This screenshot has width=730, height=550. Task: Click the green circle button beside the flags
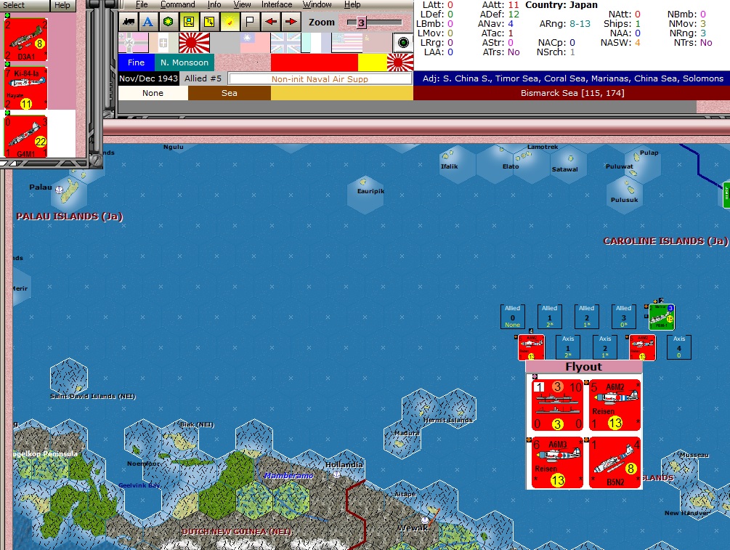click(x=403, y=43)
